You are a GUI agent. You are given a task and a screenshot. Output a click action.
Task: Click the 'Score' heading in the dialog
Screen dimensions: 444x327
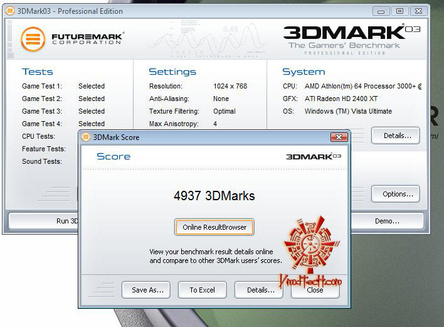pos(114,156)
